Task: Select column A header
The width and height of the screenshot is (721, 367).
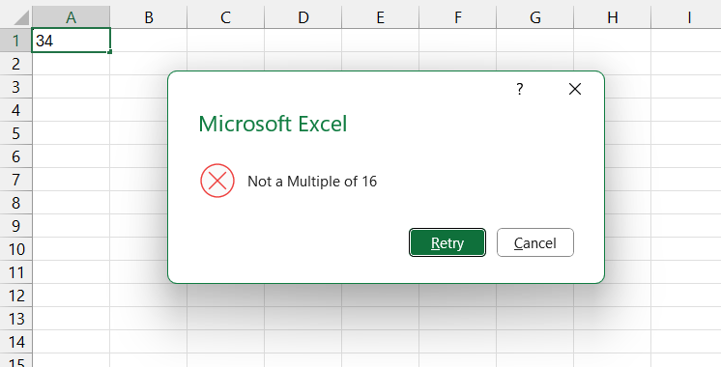Action: coord(71,17)
